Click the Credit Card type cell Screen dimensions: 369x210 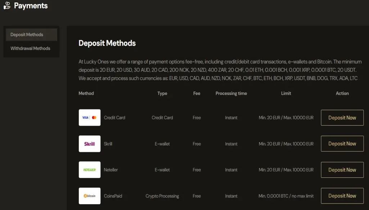coord(162,117)
